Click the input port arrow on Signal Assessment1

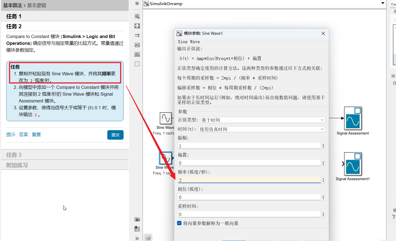click(x=343, y=164)
